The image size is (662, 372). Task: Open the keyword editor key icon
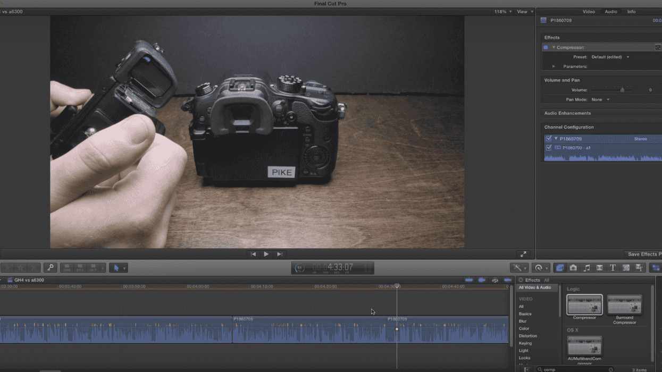pos(50,268)
